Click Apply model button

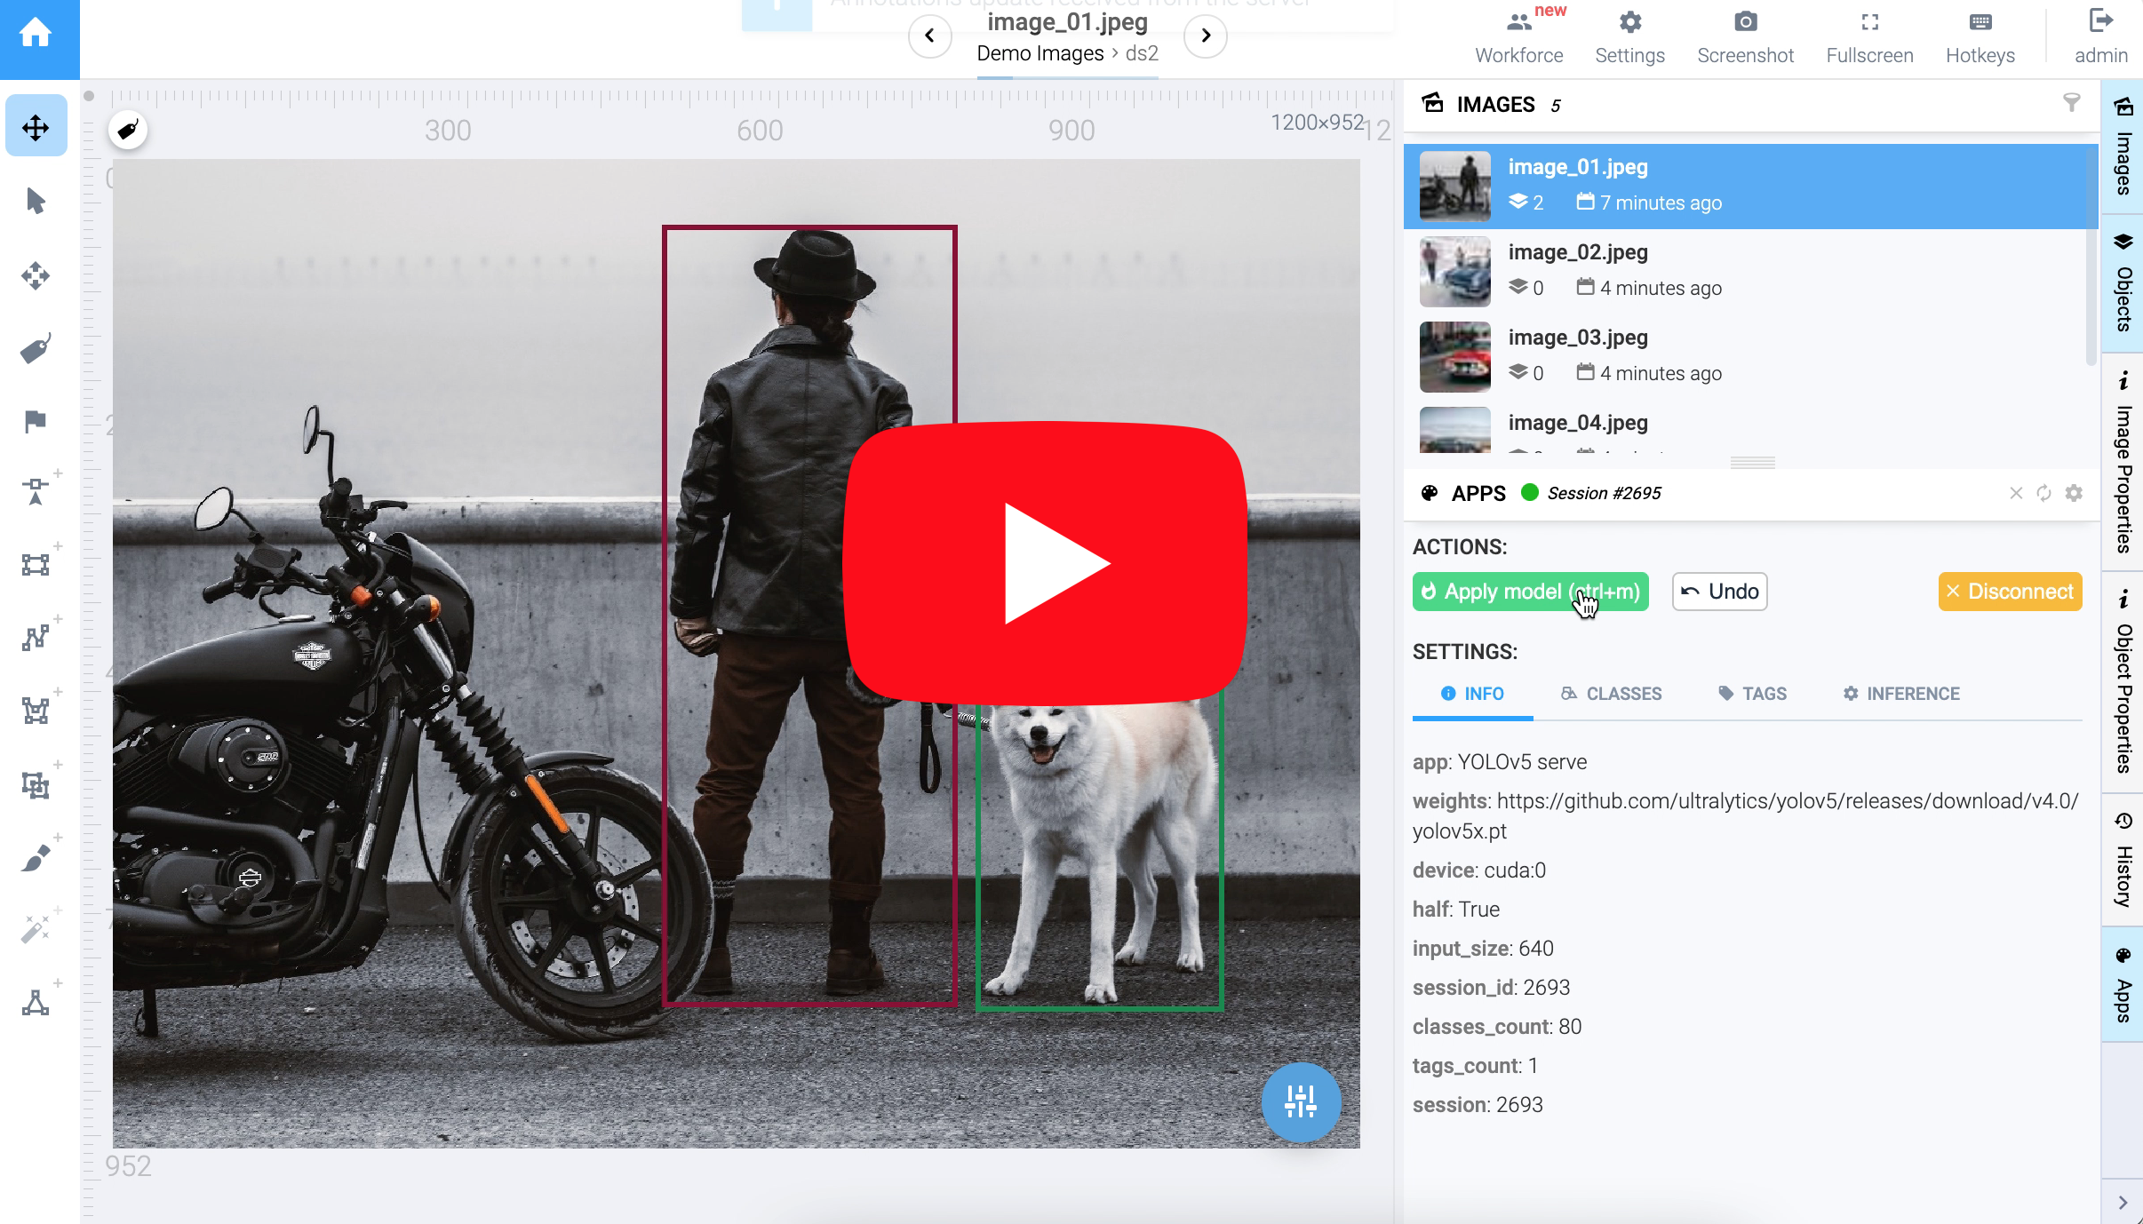click(x=1530, y=592)
